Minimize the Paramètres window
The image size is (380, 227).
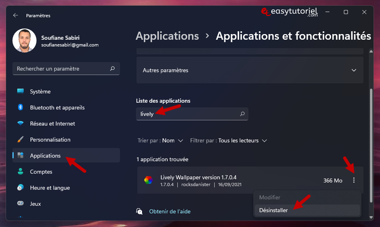pos(327,12)
